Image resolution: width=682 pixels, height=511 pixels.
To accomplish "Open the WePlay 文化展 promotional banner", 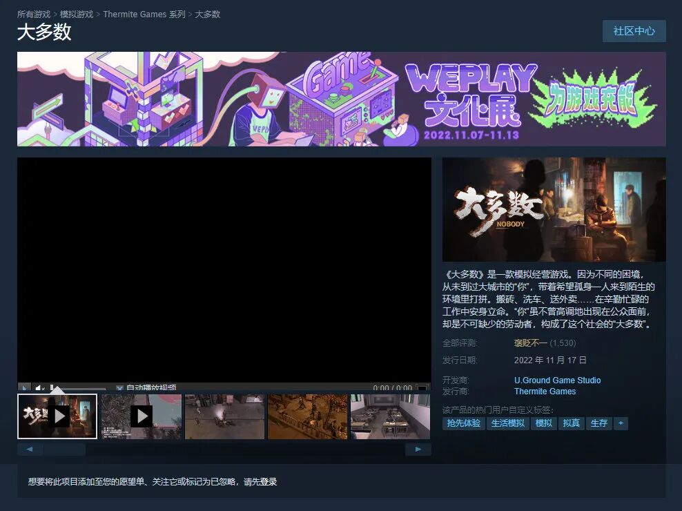I will 342,99.
